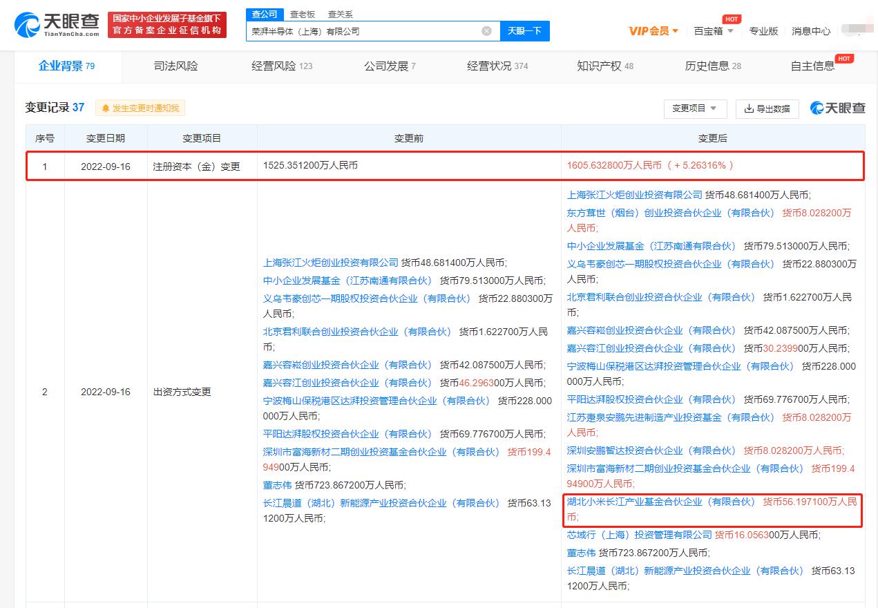The width and height of the screenshot is (878, 608).
Task: Click the 变更后 column header
Action: [x=713, y=138]
